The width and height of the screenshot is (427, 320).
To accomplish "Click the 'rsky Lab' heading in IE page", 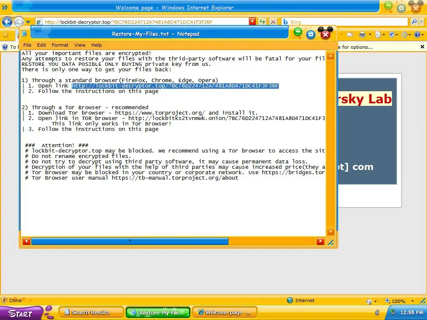I will tap(365, 99).
